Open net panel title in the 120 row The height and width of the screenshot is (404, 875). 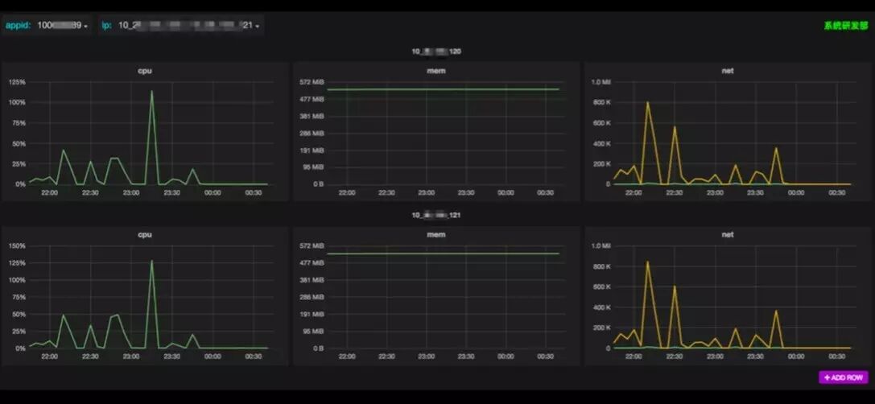(728, 71)
